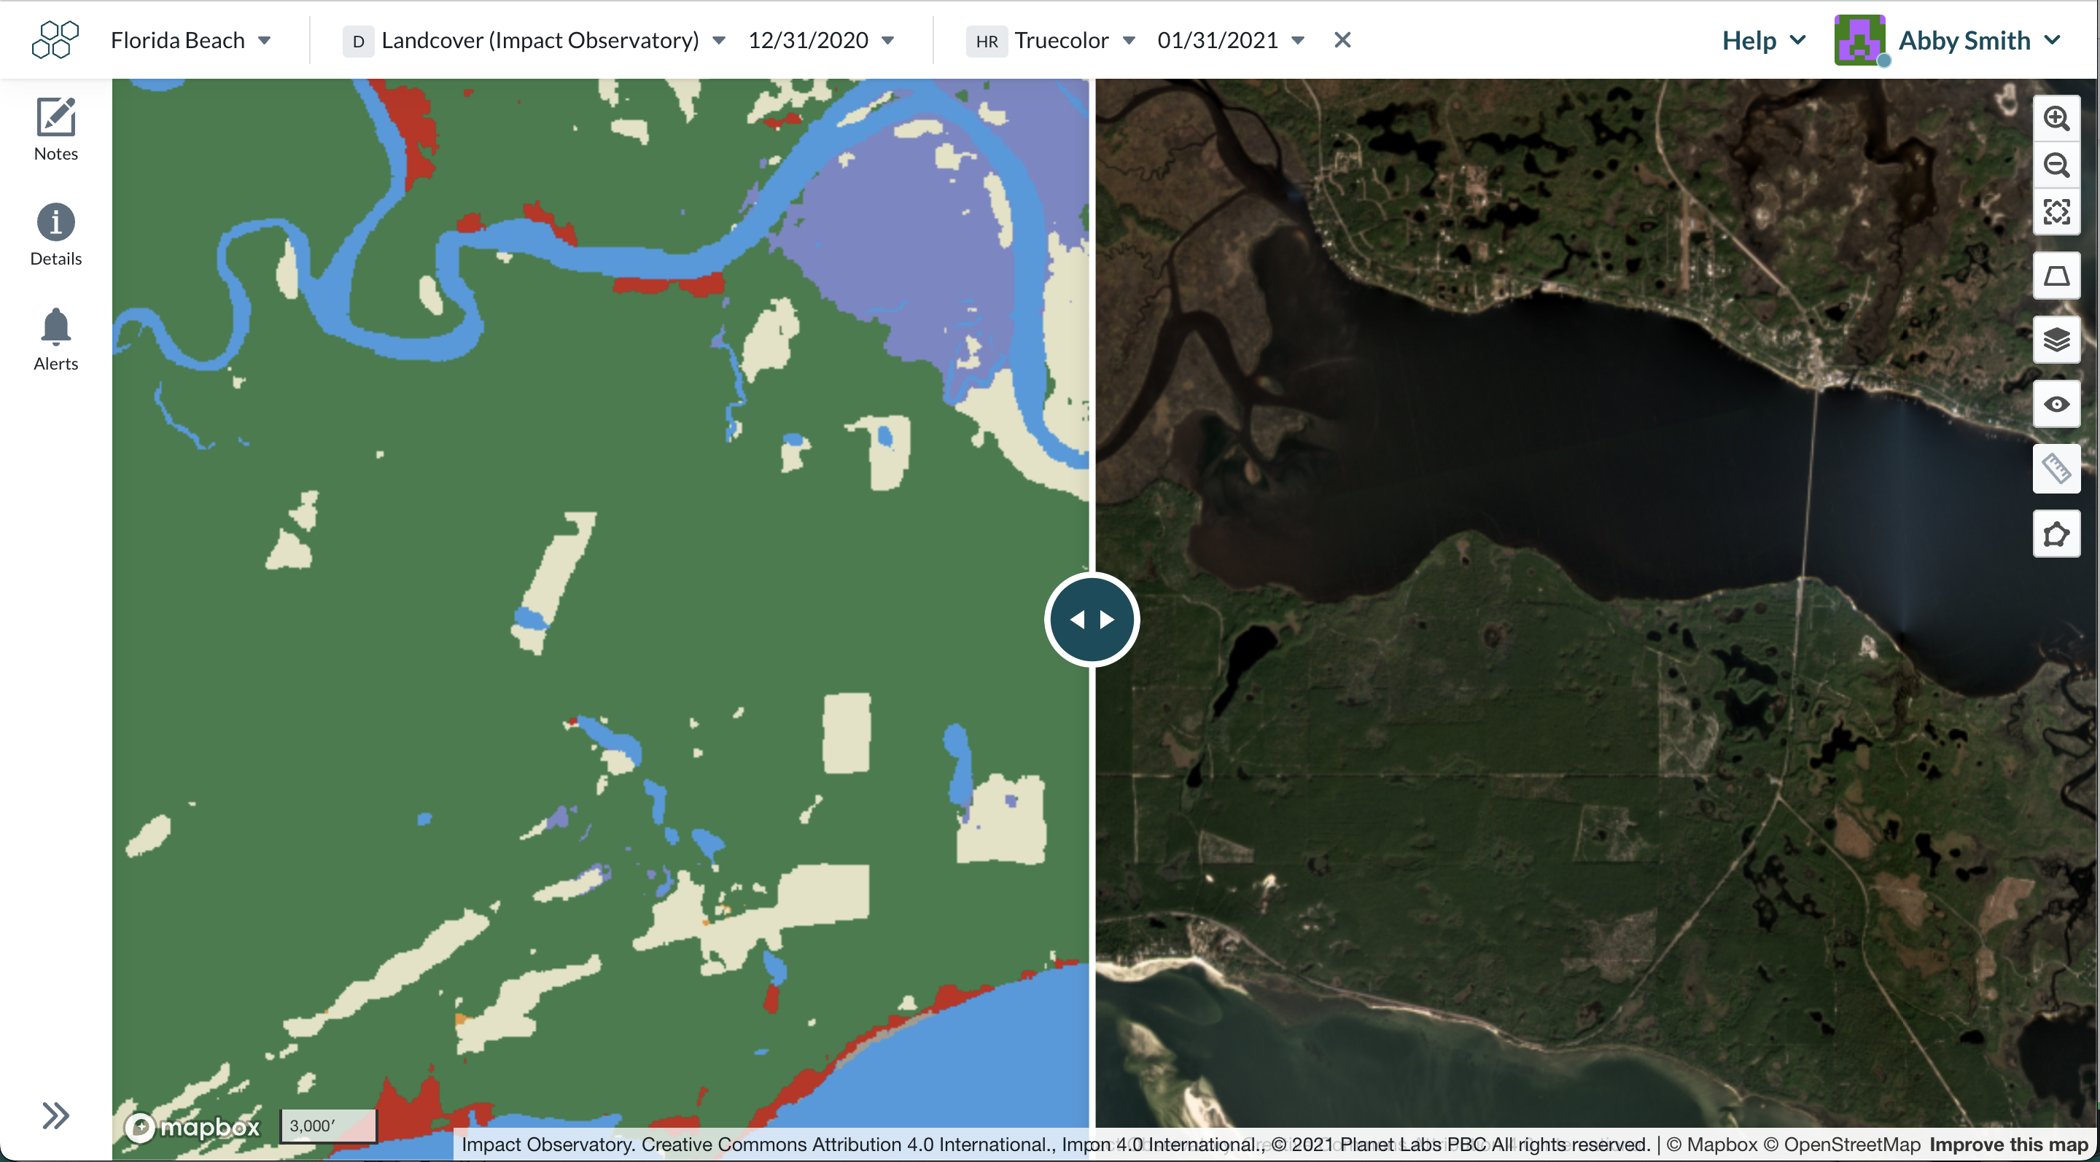Open the Details info panel
Image resolution: width=2100 pixels, height=1162 pixels.
pyautogui.click(x=55, y=235)
